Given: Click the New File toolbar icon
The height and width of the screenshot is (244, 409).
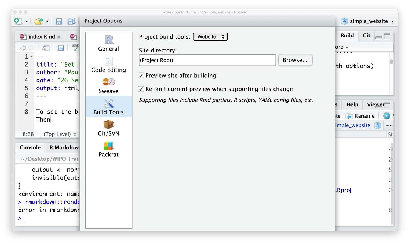Looking at the screenshot, I should pyautogui.click(x=18, y=21).
